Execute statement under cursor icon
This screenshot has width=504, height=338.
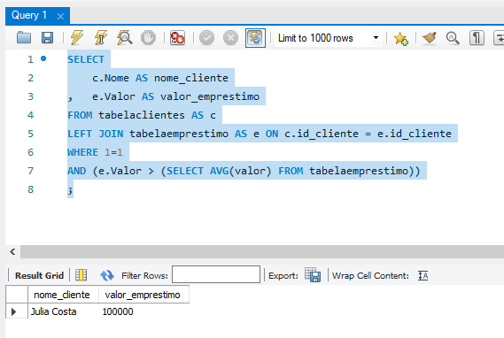(101, 38)
